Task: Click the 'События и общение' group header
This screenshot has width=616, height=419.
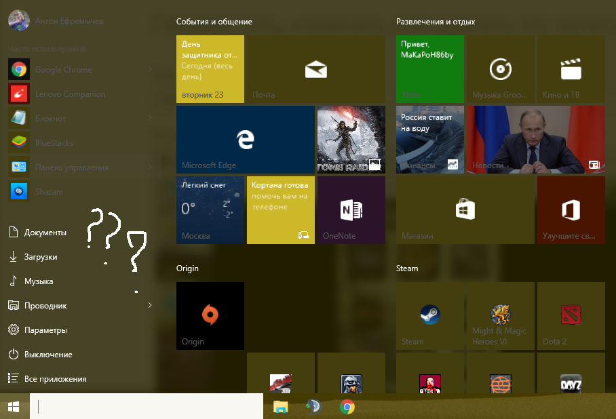Action: [214, 22]
